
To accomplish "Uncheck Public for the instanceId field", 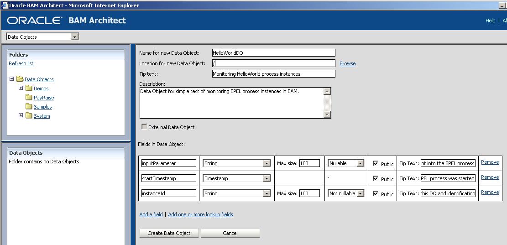I will click(x=376, y=193).
